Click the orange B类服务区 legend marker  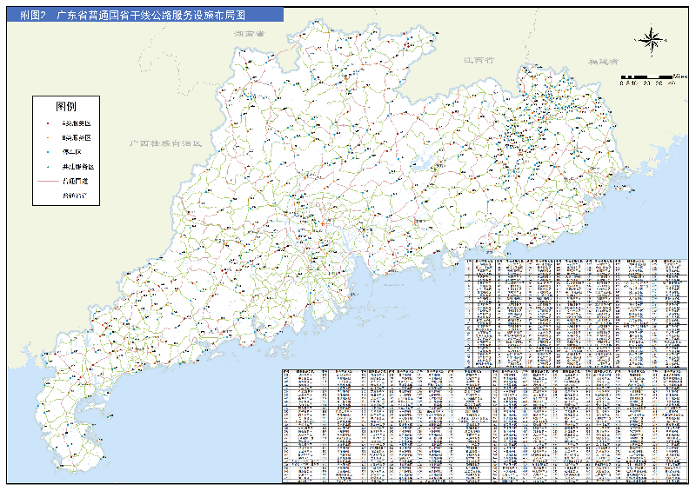point(47,137)
